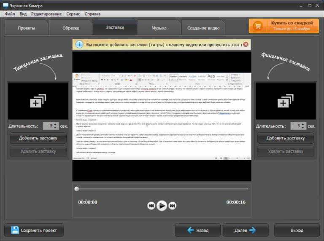Click the final outro add-slide thumbnail
Image resolution: width=324 pixels, height=241 pixels.
pos(286,101)
